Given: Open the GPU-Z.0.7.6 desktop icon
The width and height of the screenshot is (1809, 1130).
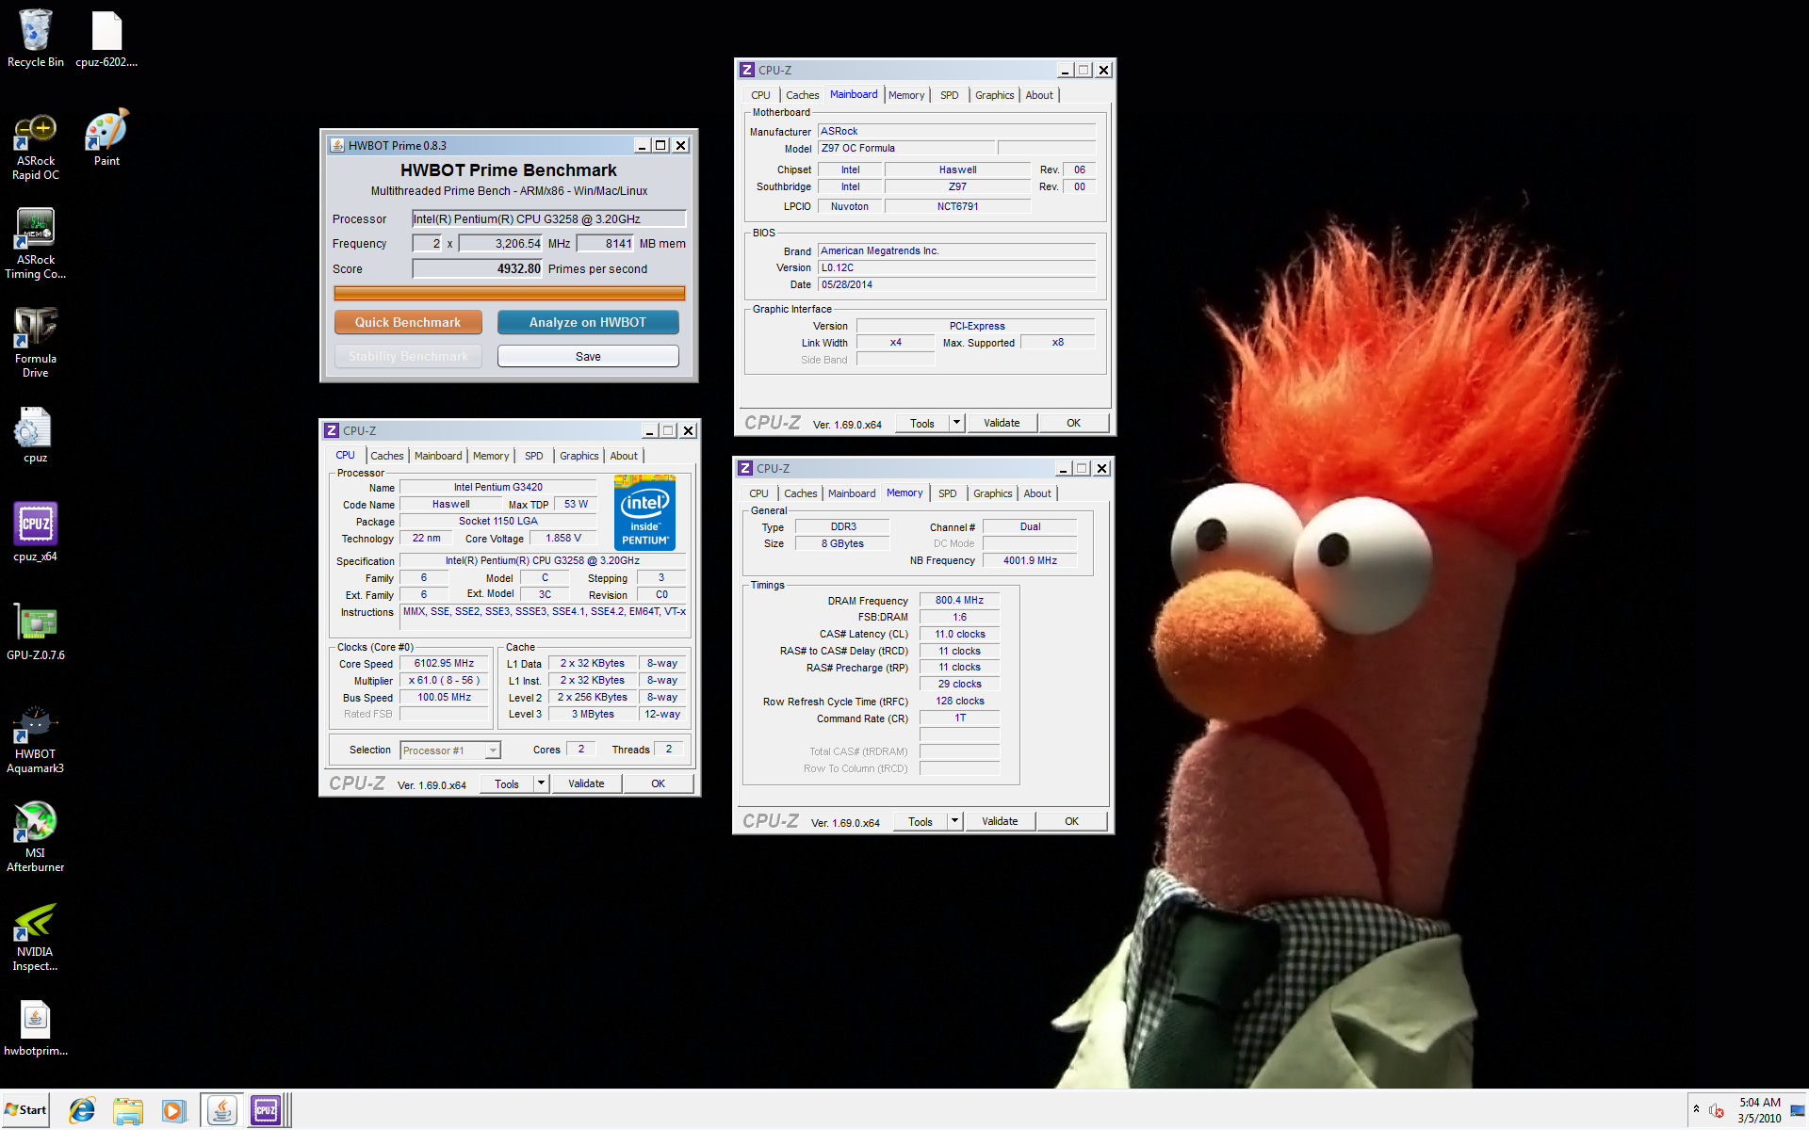Looking at the screenshot, I should 35,631.
